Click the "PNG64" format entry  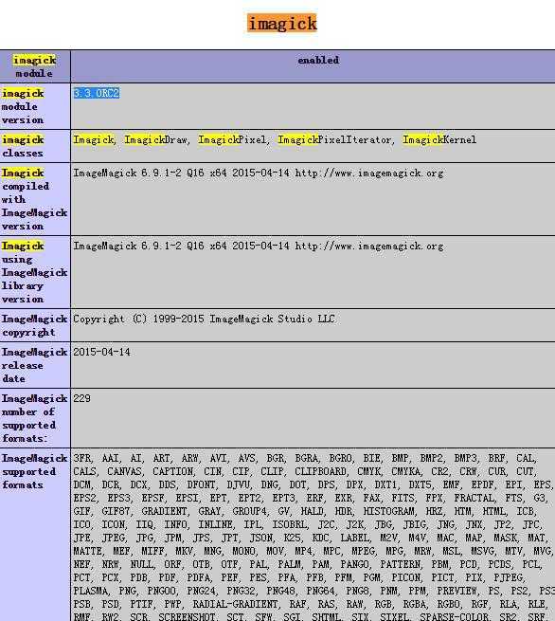pyautogui.click(x=320, y=591)
